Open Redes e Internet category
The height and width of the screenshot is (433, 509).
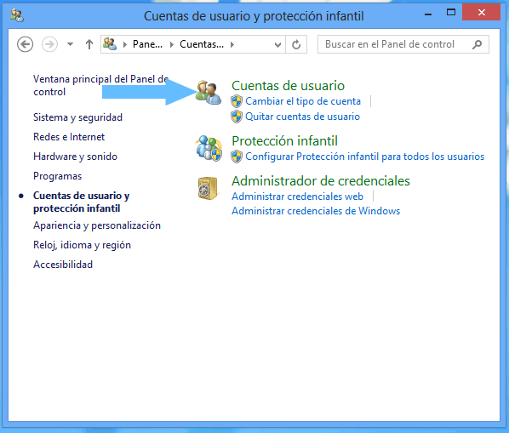click(69, 137)
